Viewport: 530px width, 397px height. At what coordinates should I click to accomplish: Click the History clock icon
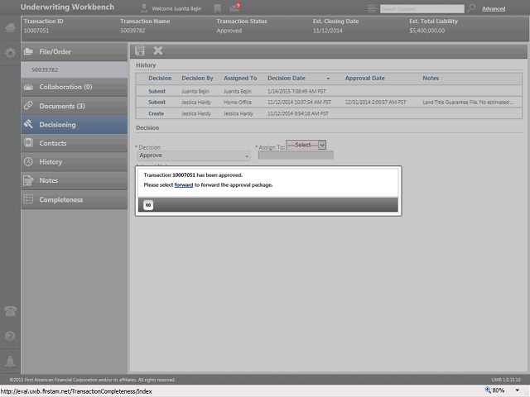pos(28,162)
